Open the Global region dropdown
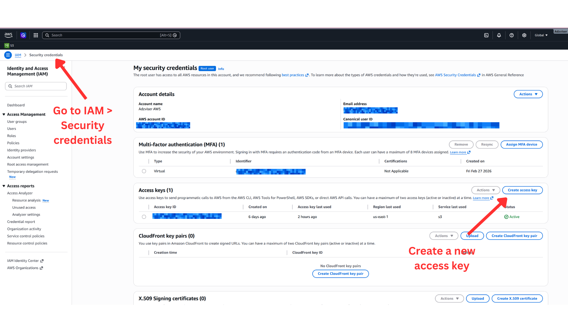Image resolution: width=568 pixels, height=319 pixels. click(x=541, y=35)
